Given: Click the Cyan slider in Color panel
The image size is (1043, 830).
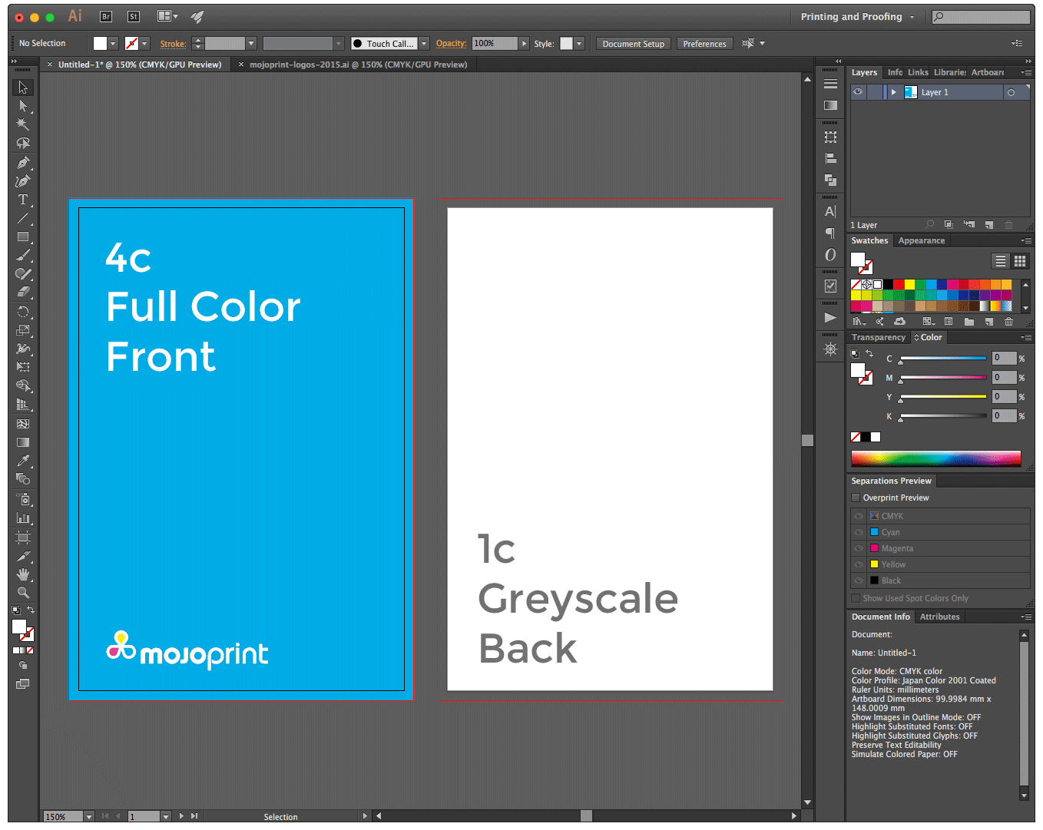Looking at the screenshot, I should point(942,359).
